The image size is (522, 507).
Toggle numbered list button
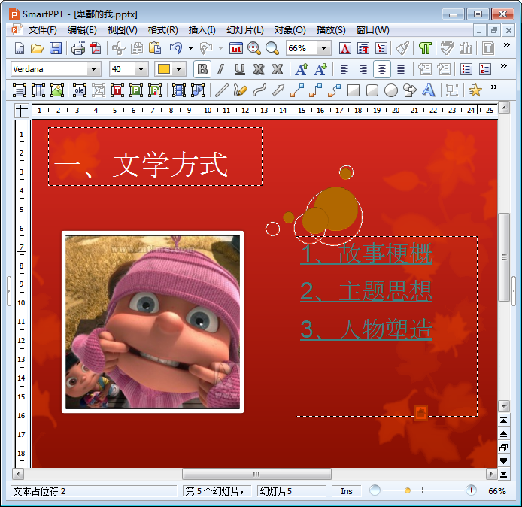point(485,69)
